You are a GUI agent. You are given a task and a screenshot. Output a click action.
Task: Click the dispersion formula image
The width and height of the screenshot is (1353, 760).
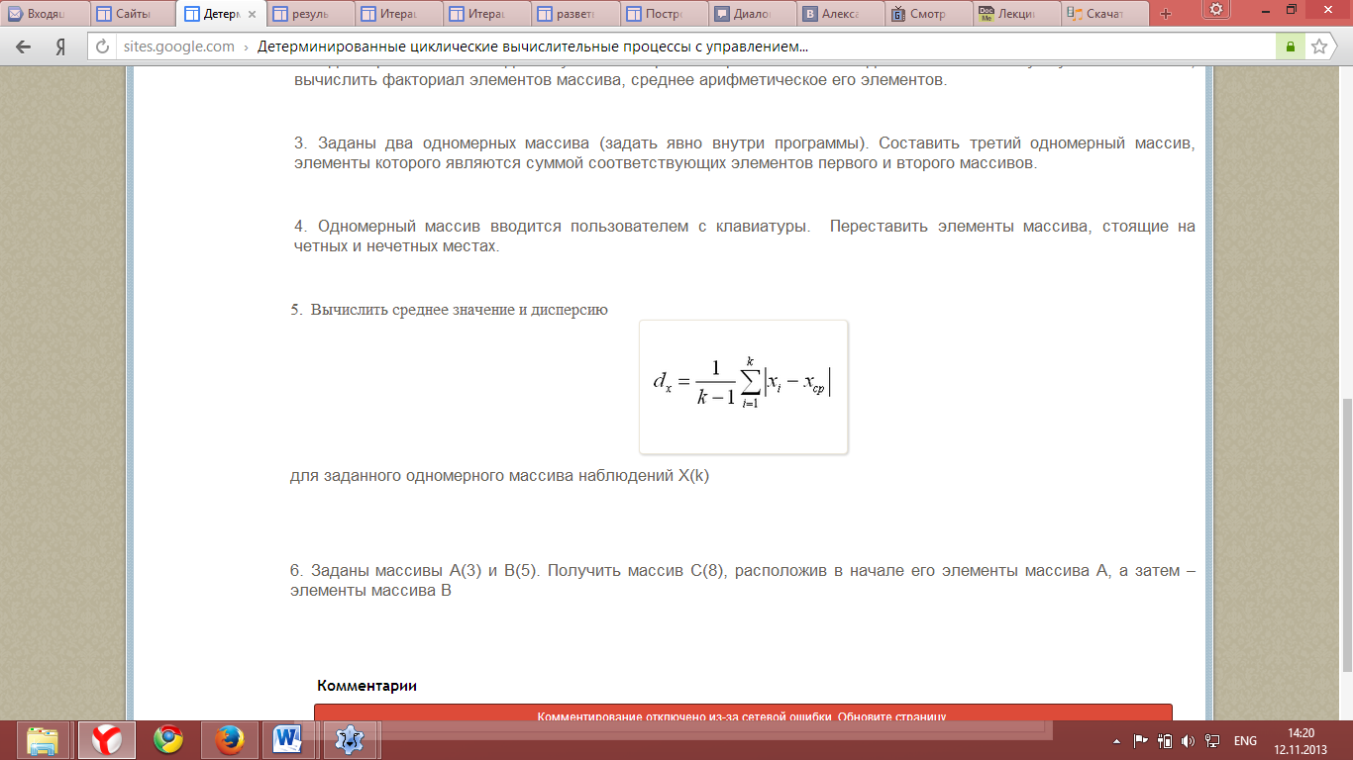744,387
